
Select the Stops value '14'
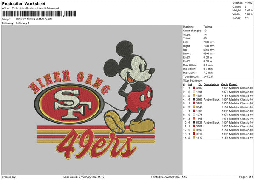pyautogui.click(x=205, y=34)
